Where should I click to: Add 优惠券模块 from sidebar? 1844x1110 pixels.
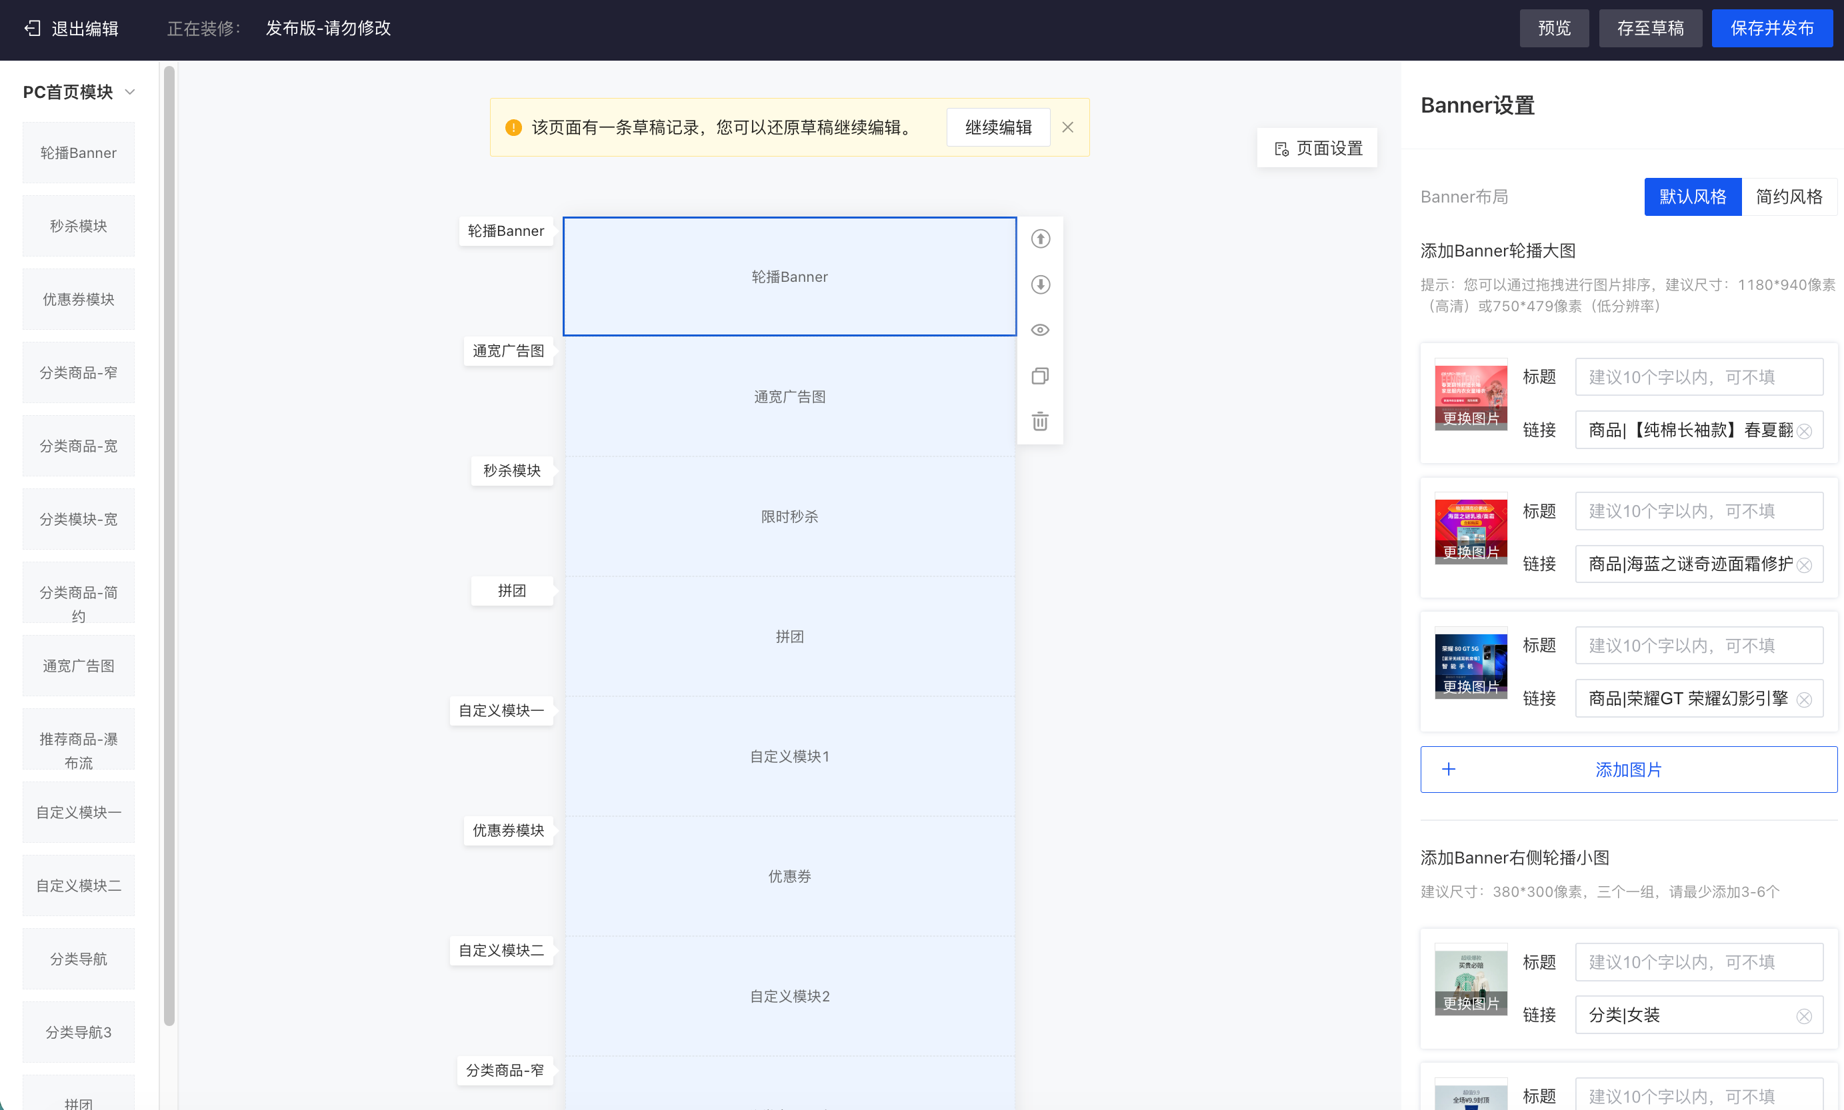[x=79, y=299]
